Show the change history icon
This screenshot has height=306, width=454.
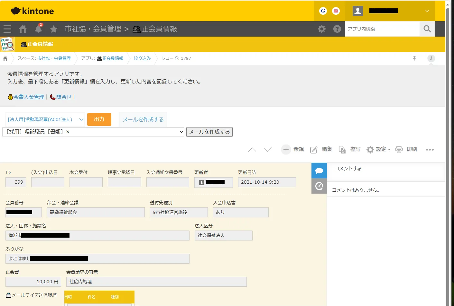tap(319, 186)
